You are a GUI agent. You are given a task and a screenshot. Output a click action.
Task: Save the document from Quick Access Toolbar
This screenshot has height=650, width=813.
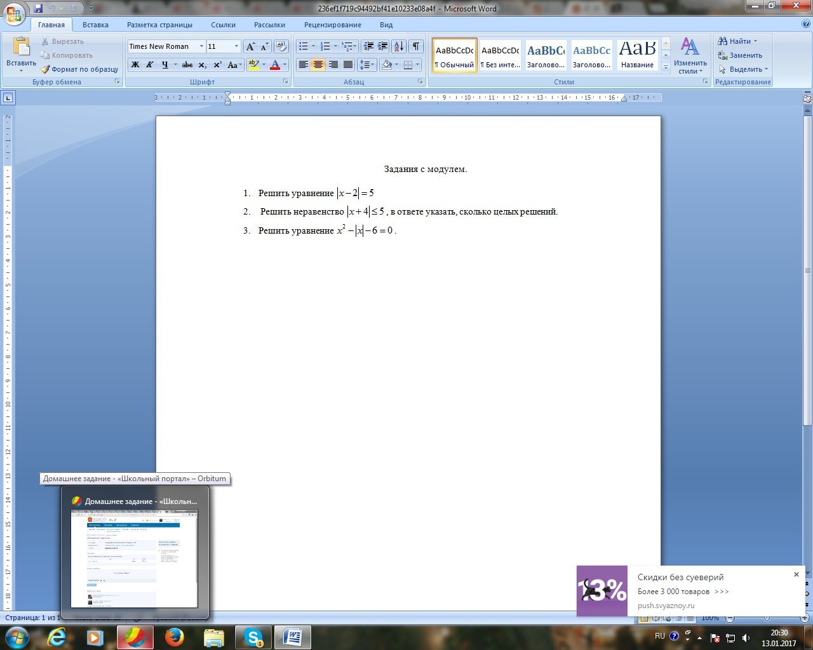click(x=38, y=8)
